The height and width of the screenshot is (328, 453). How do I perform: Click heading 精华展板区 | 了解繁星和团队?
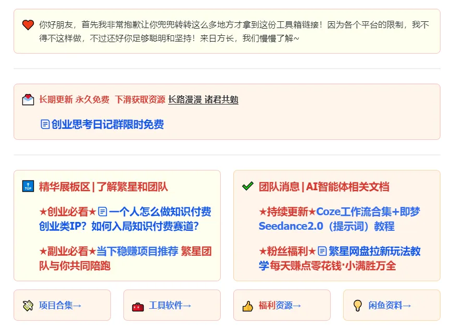pos(104,187)
